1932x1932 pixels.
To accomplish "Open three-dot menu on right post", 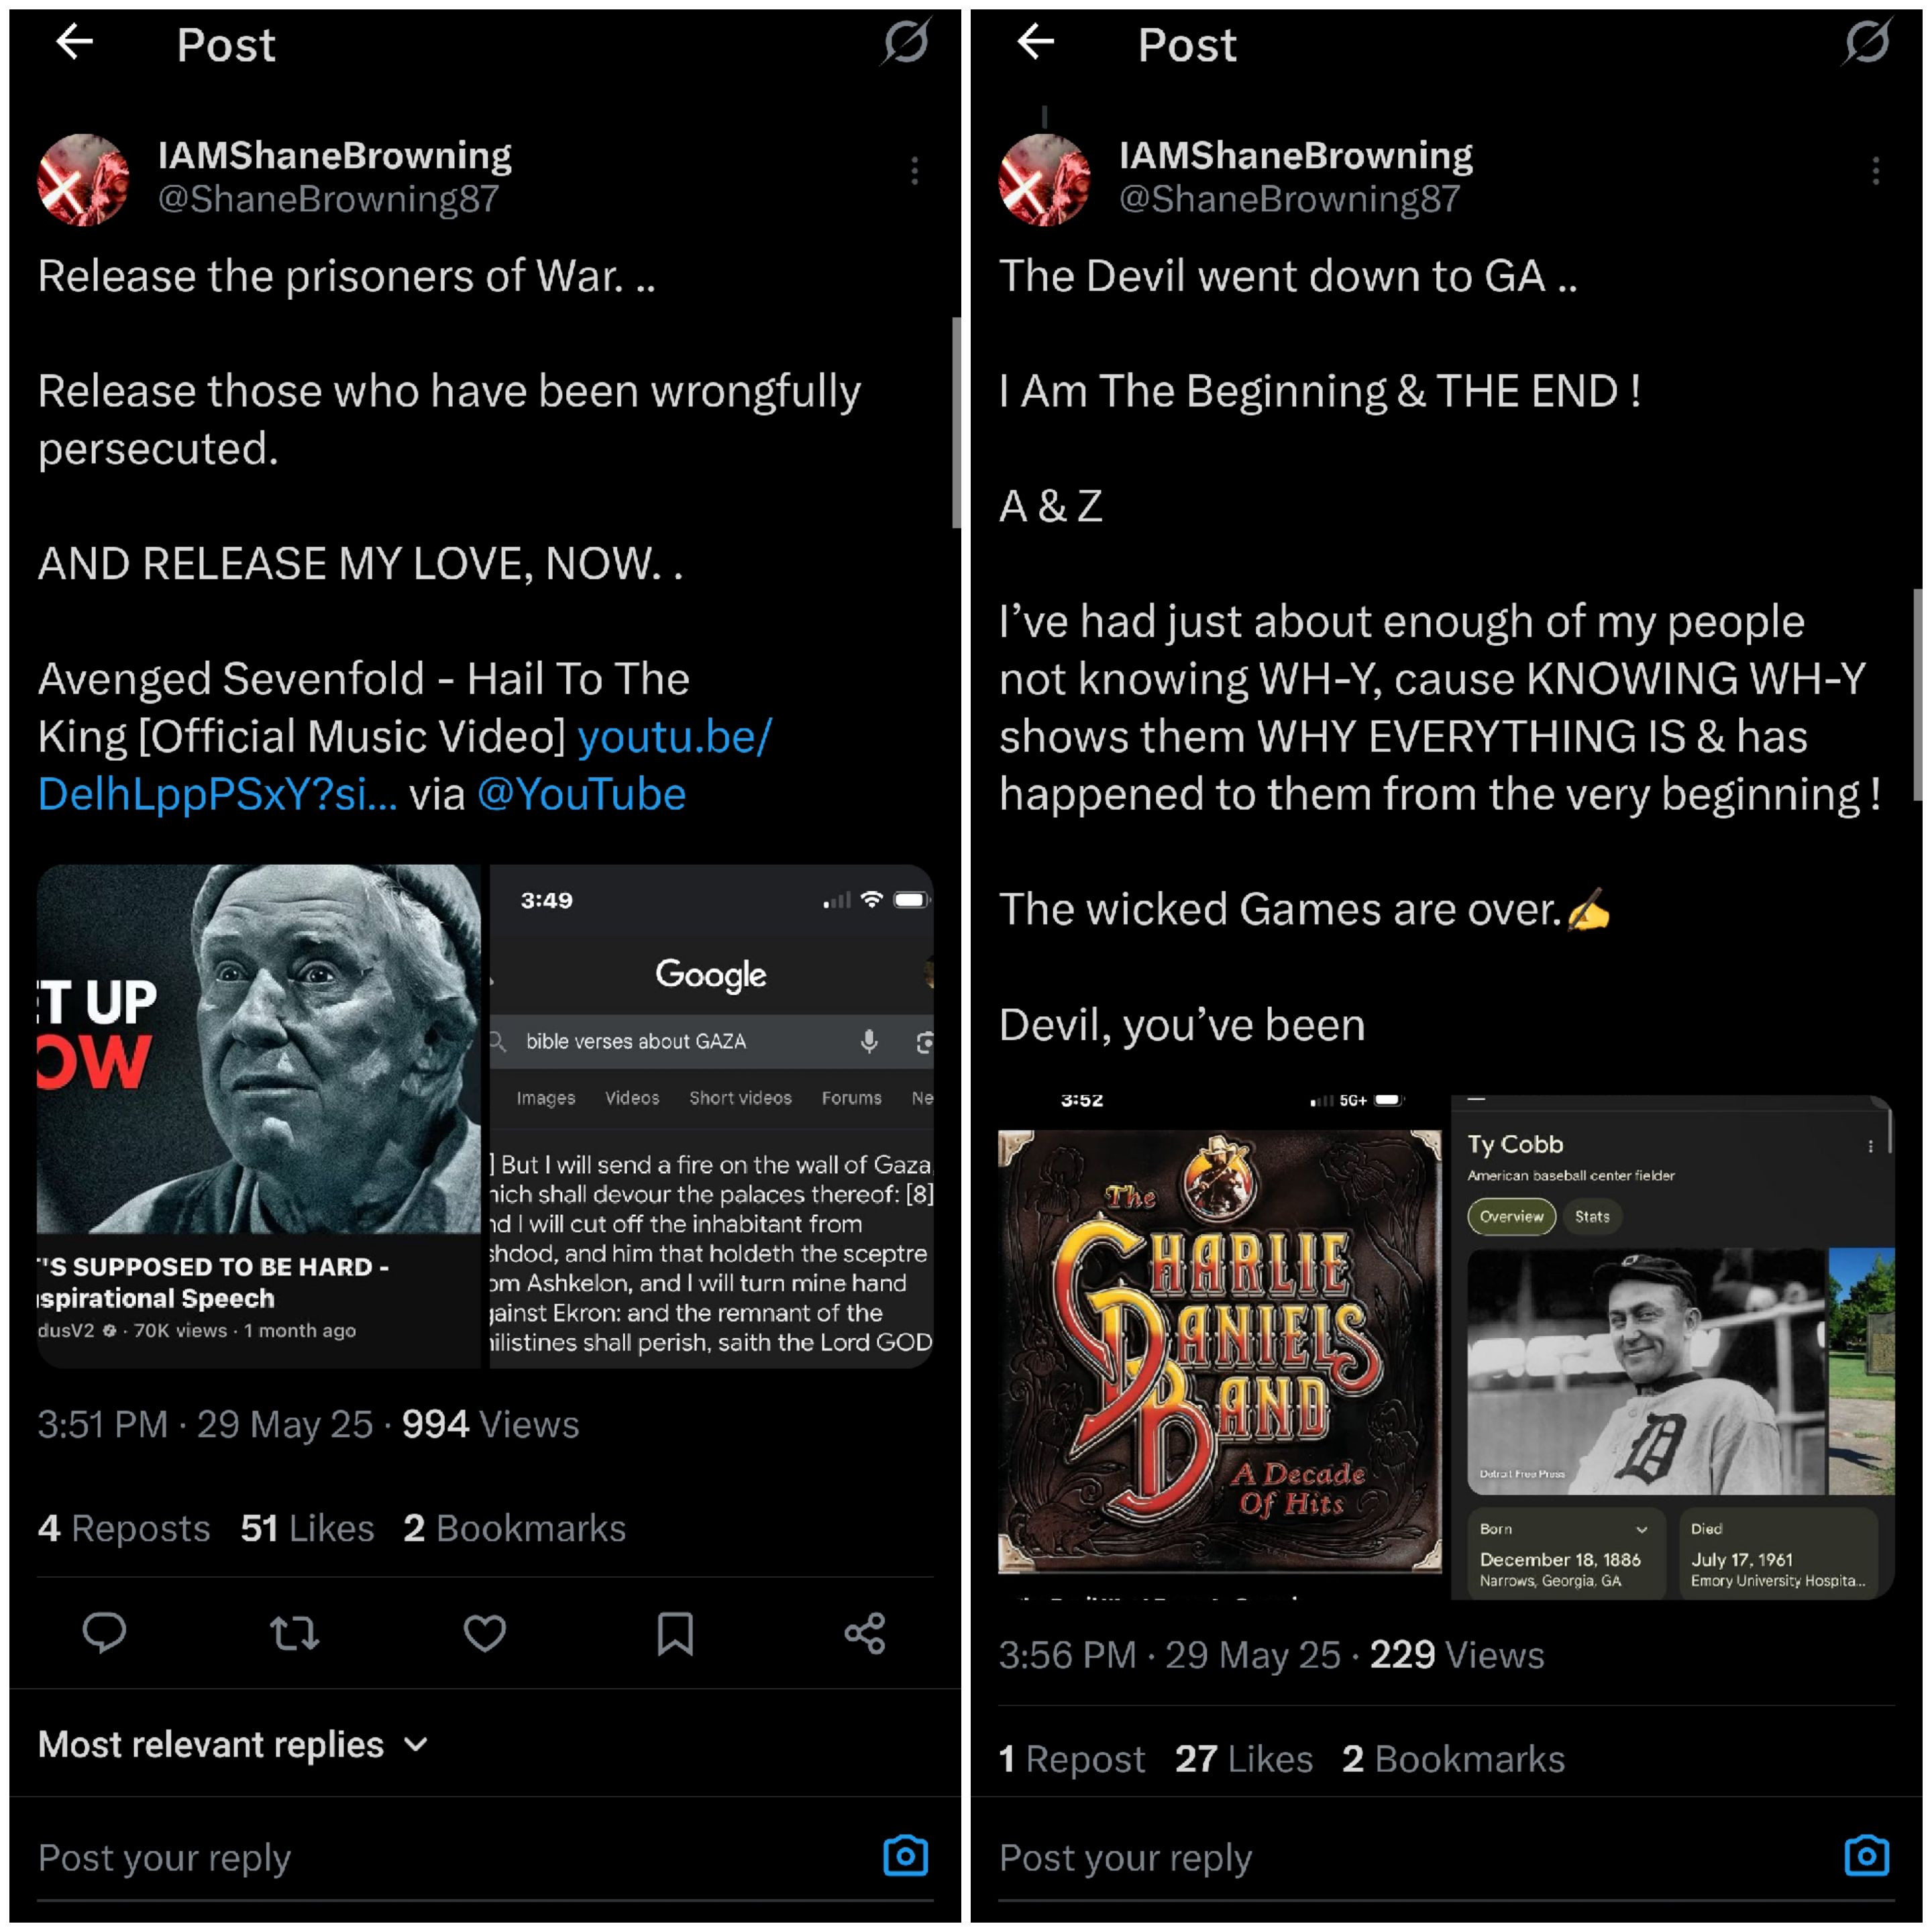I will tap(1875, 171).
